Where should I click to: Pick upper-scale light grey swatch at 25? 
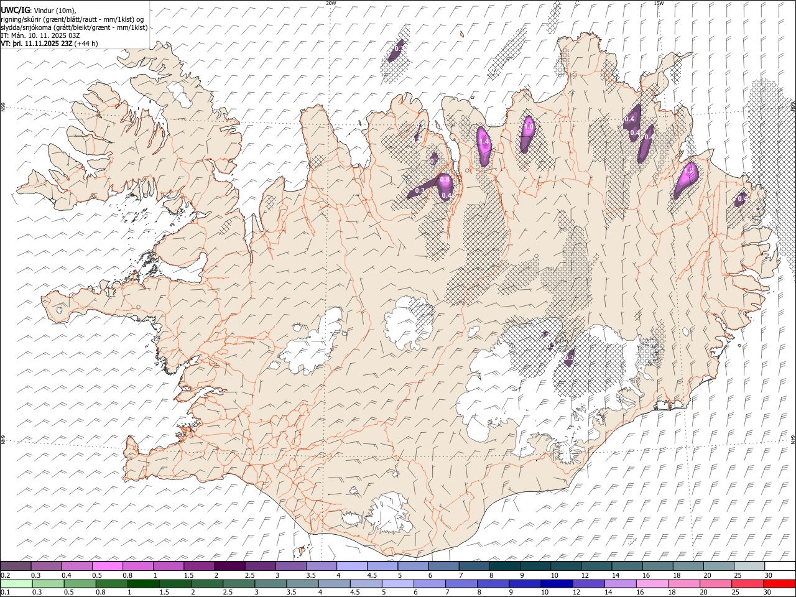click(749, 566)
